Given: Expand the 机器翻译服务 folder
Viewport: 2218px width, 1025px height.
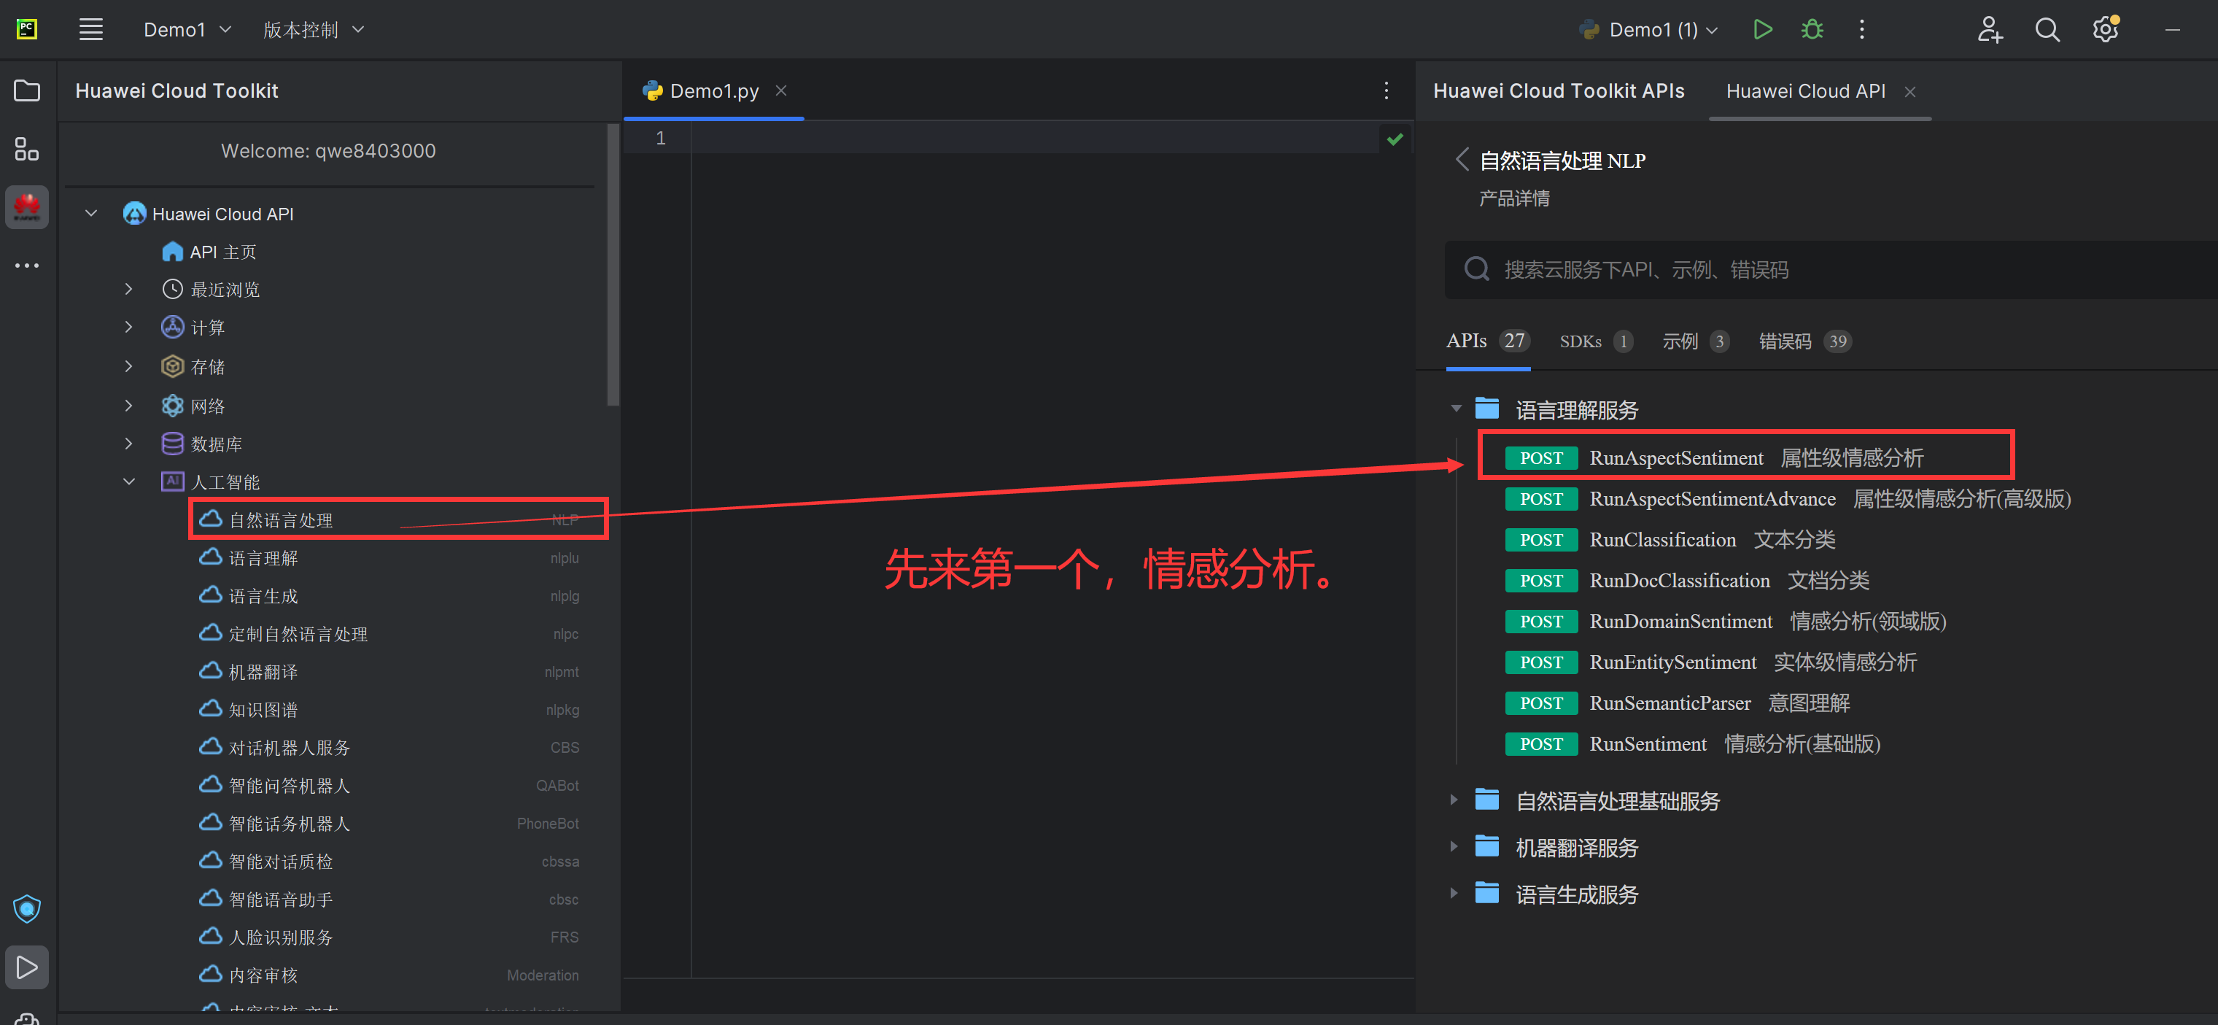Looking at the screenshot, I should click(1454, 847).
